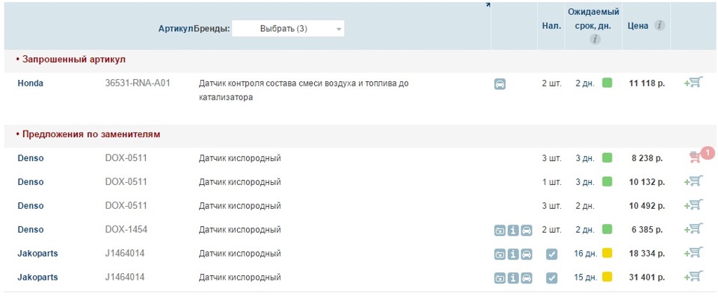
Task: Click availability checkmark on Jakoparts 31 401 р. row
Action: tap(552, 278)
